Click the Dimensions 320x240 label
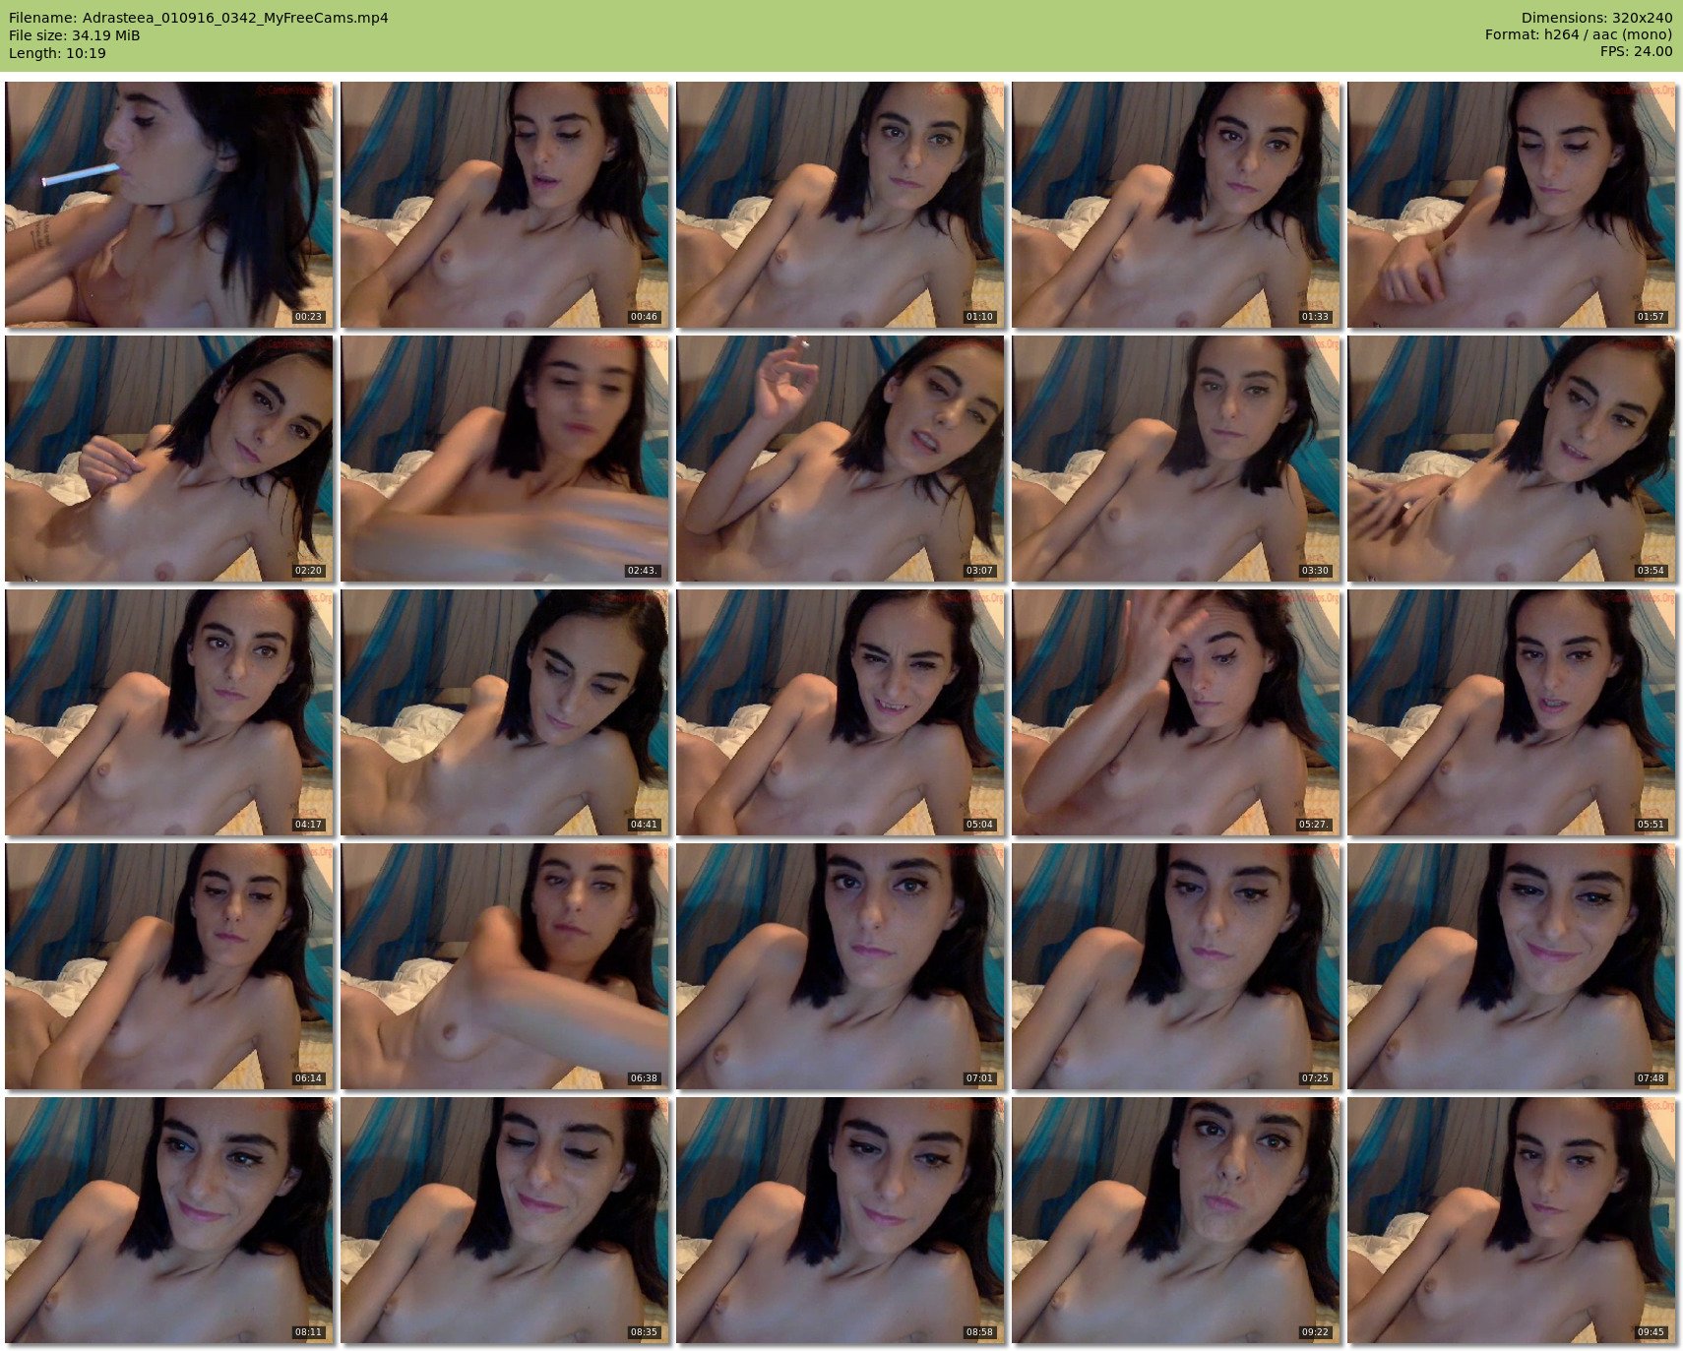The height and width of the screenshot is (1351, 1683). click(1596, 18)
